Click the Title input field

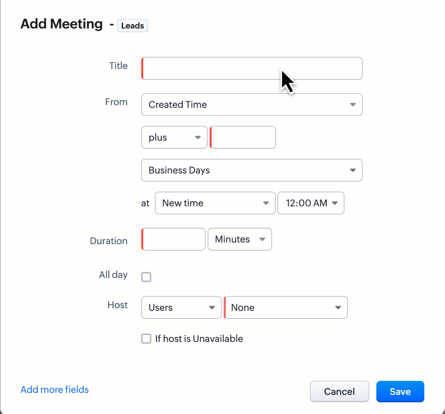251,69
